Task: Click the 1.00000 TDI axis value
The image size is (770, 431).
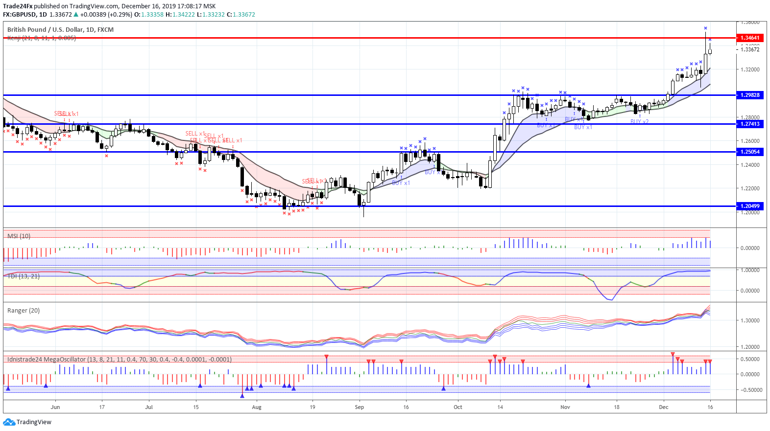Action: tap(750, 270)
